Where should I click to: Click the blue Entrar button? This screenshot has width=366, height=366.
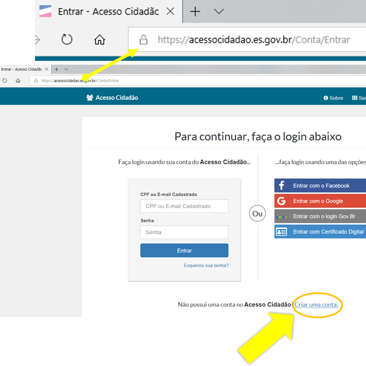185,250
